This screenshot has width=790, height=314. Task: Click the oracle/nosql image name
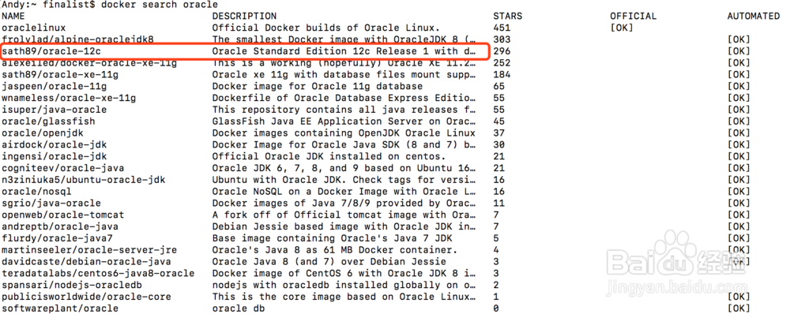point(37,192)
